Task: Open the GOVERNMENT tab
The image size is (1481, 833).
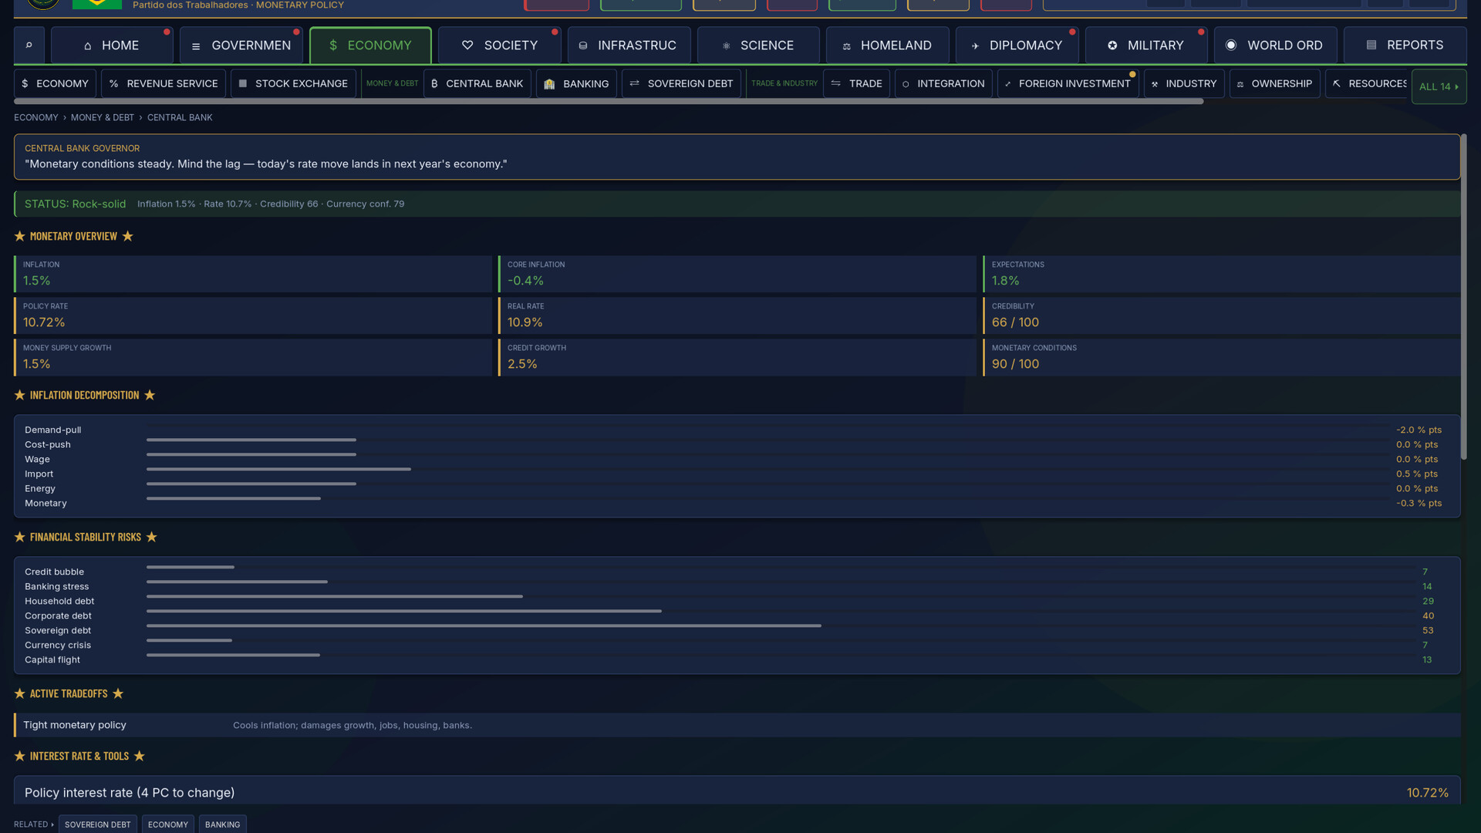Action: pyautogui.click(x=241, y=46)
